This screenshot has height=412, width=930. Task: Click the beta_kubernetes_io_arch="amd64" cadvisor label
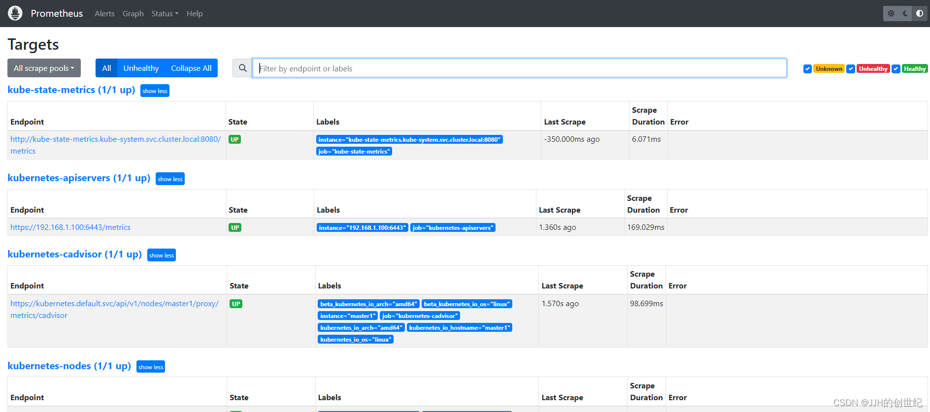pos(368,304)
